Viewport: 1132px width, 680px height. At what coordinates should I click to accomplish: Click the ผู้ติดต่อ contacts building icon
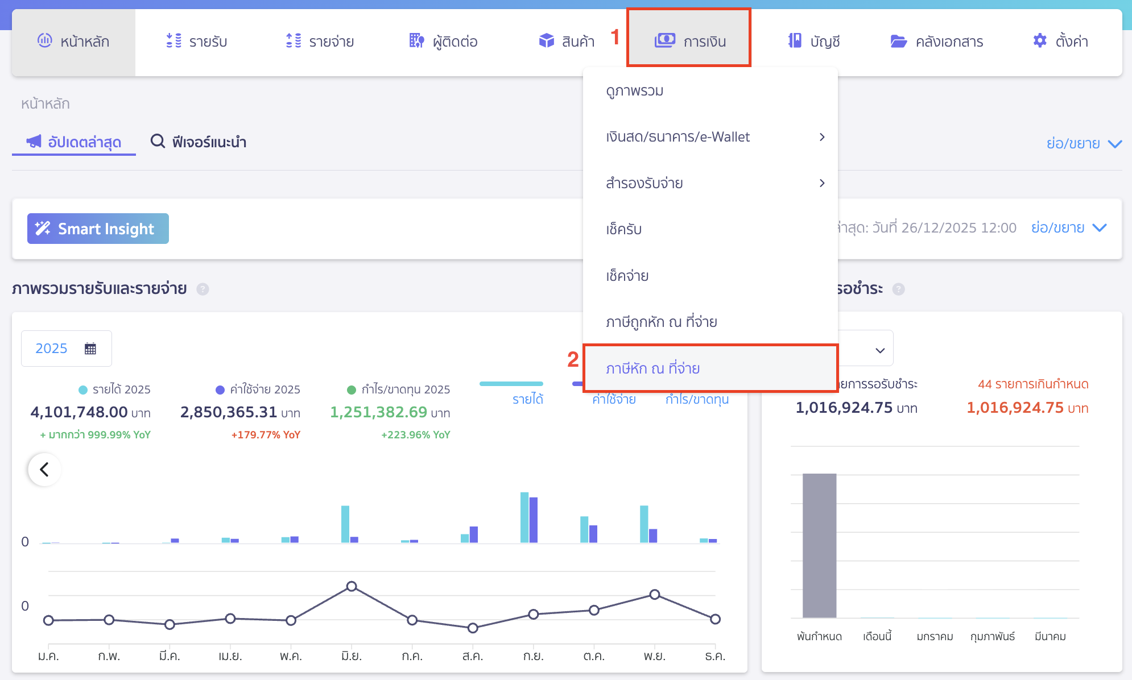(416, 41)
